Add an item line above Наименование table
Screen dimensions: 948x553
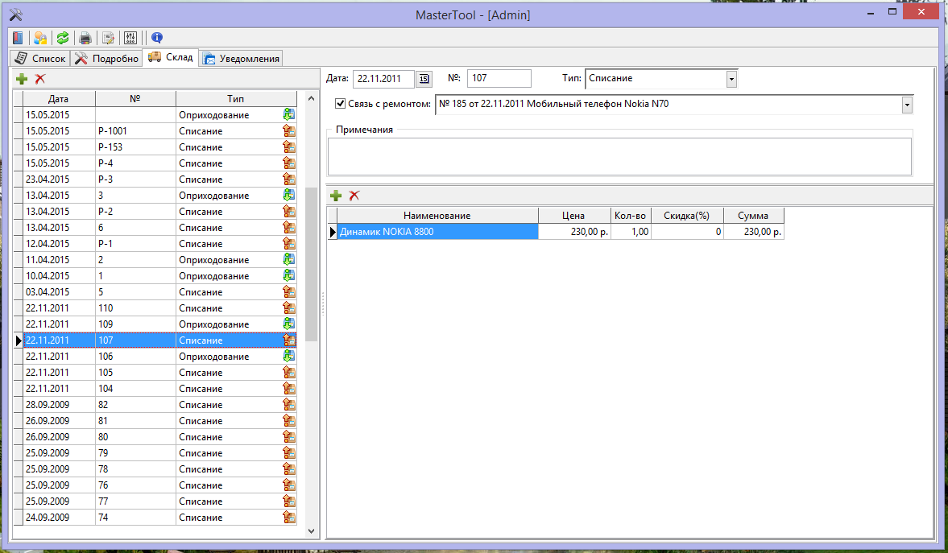[336, 196]
